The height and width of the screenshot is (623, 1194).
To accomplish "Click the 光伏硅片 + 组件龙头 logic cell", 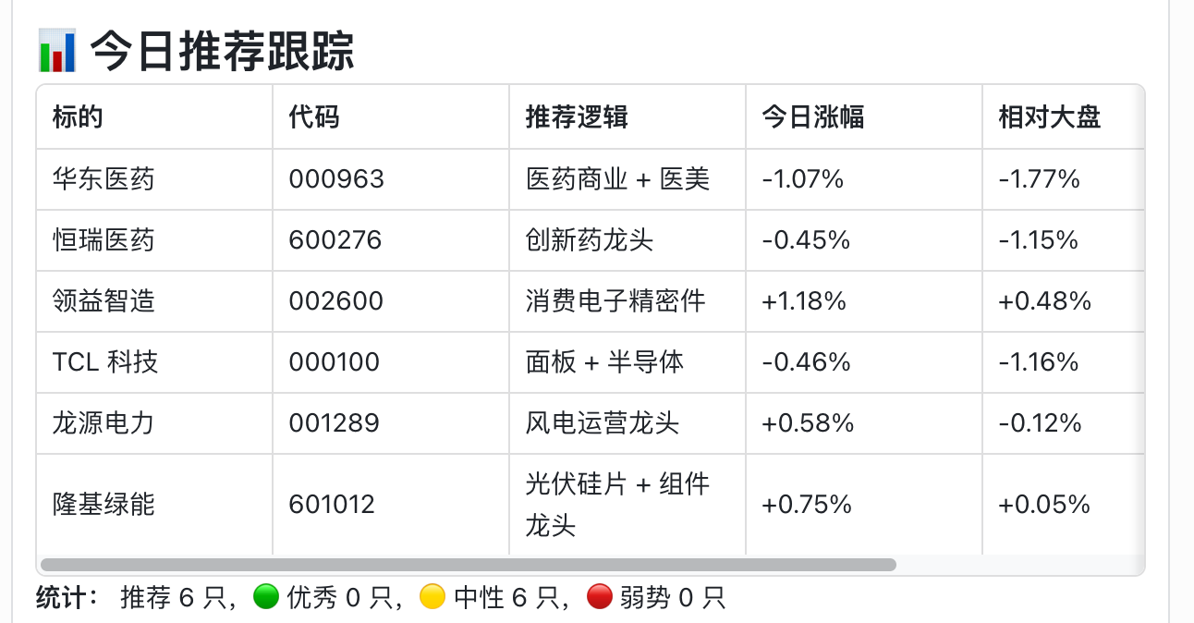I will (618, 505).
